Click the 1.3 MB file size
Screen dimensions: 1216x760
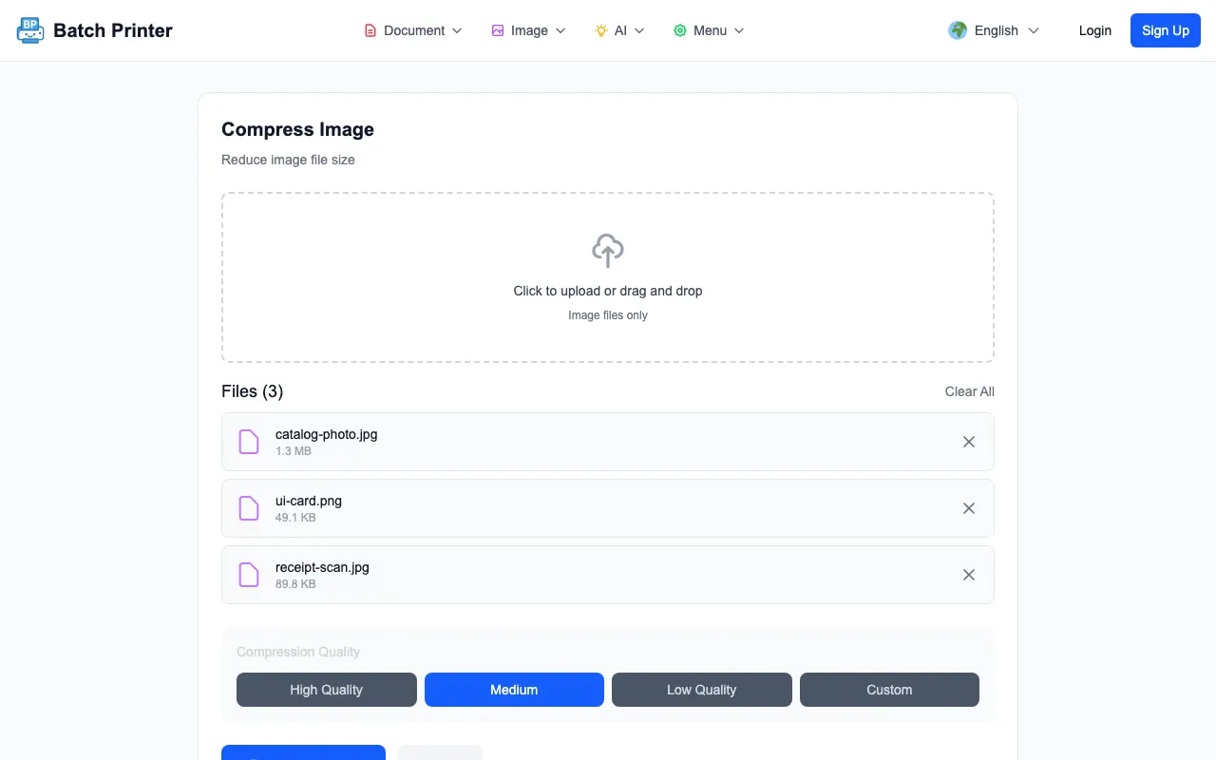click(x=294, y=451)
